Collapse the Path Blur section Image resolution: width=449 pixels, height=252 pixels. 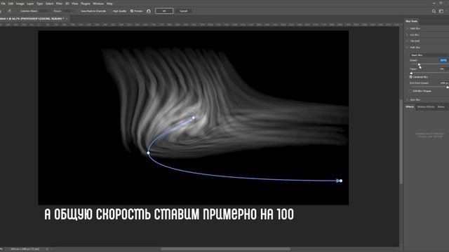click(x=407, y=48)
